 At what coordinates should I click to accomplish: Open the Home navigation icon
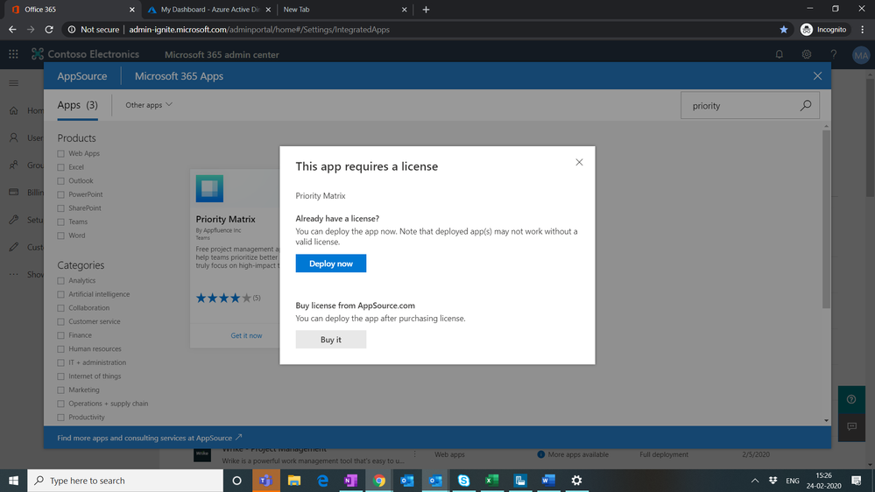14,110
